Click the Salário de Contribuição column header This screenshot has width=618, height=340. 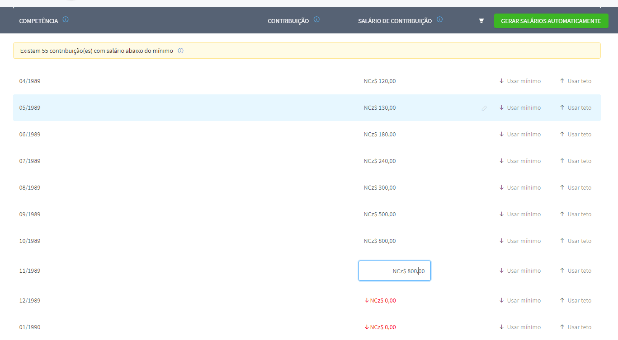pos(395,21)
